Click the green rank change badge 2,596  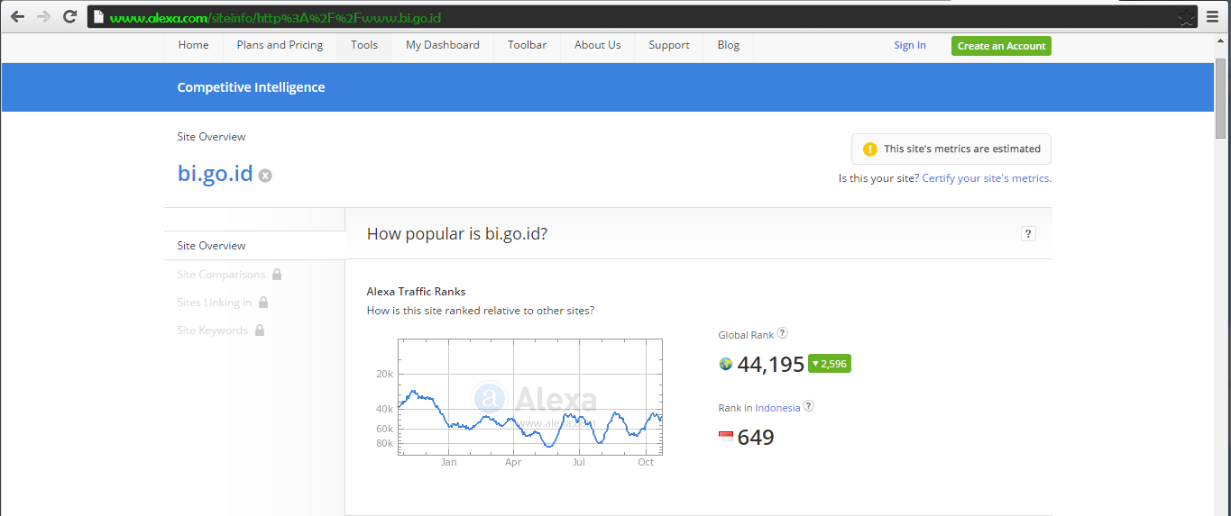[x=830, y=364]
